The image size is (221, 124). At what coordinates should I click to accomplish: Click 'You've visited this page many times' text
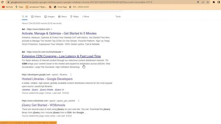pyautogui.click(x=47, y=116)
